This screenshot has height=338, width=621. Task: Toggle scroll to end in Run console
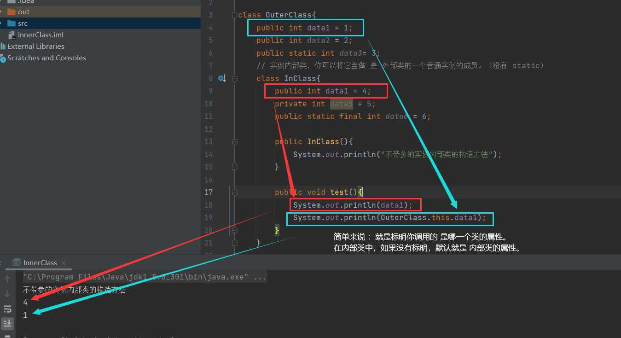7,324
